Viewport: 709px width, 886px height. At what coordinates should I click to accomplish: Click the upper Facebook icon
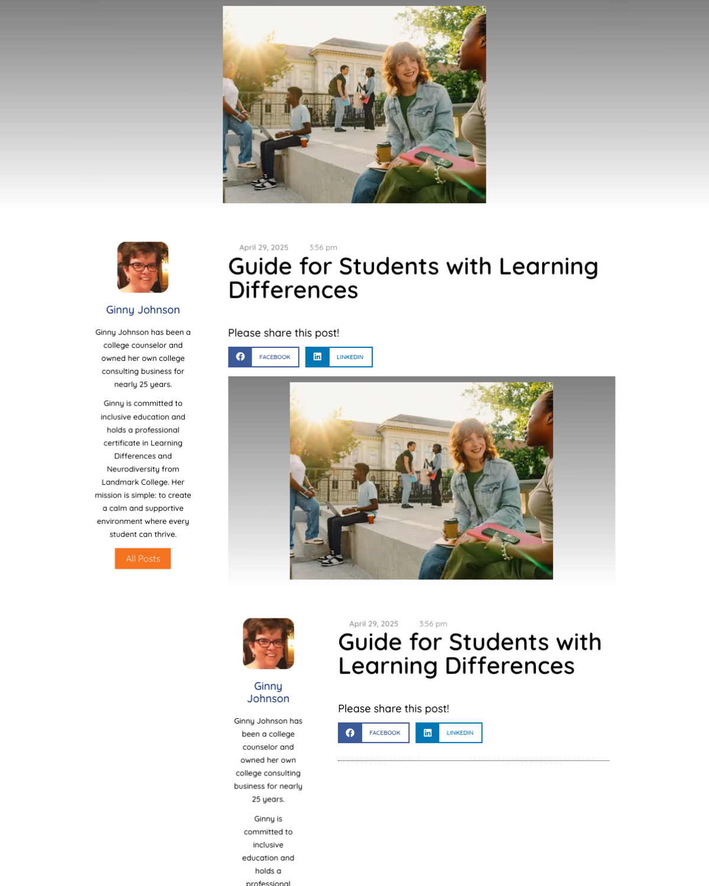[240, 357]
